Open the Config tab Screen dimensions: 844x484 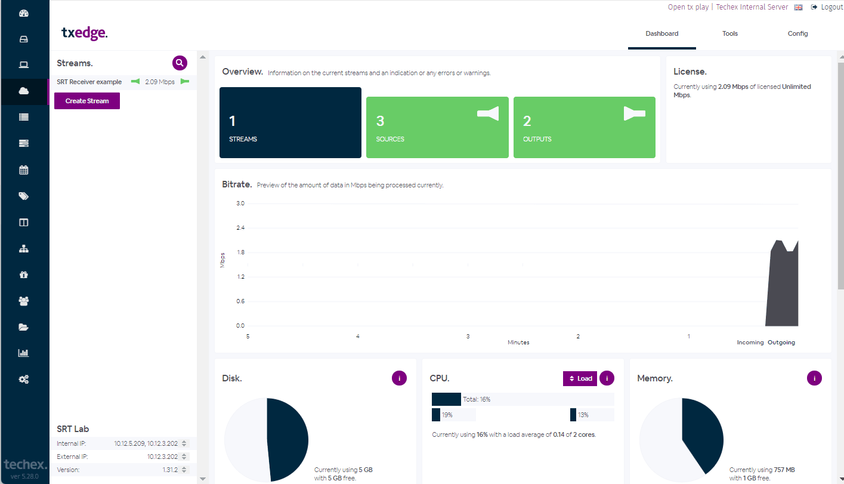797,33
